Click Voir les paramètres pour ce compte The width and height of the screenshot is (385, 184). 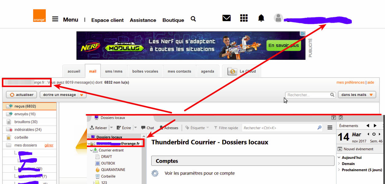click(200, 173)
